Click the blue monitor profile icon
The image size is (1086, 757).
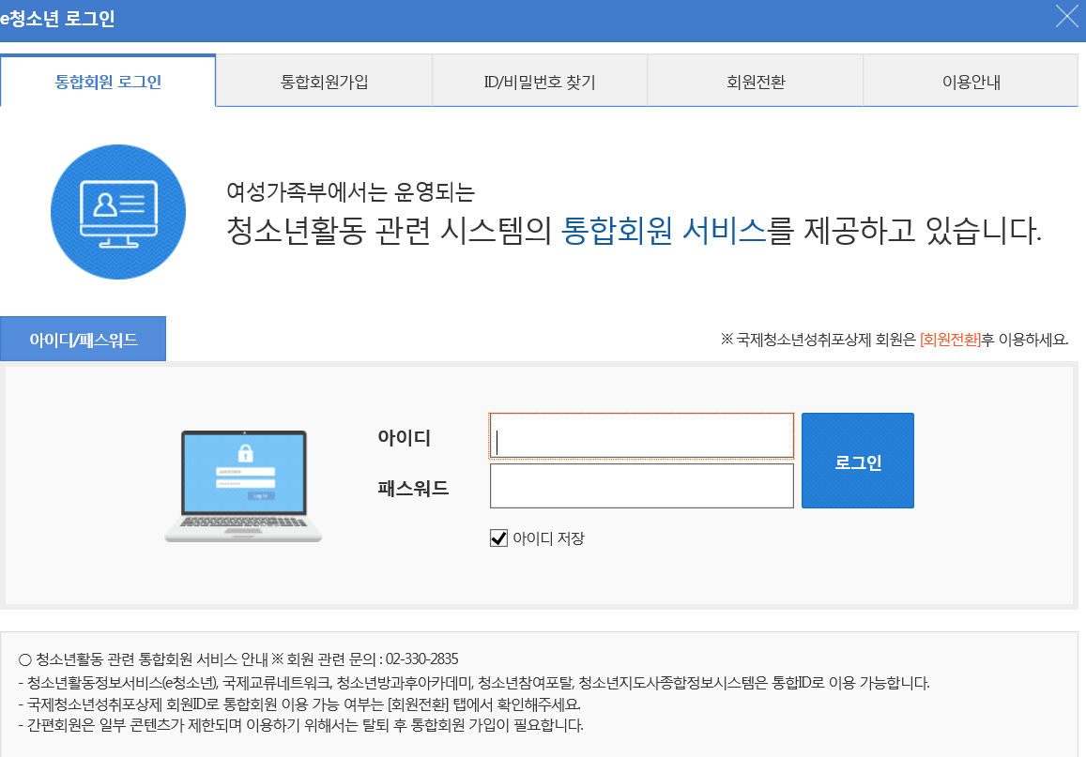[x=118, y=212]
